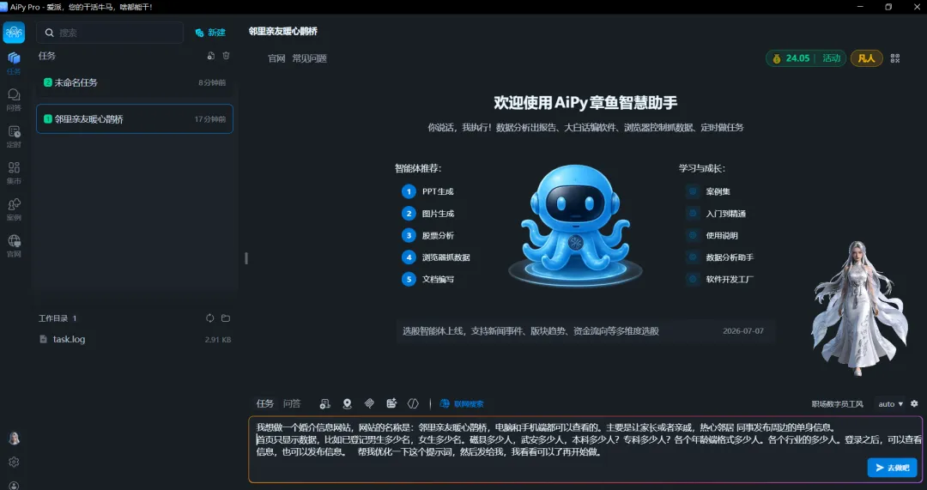Open the 定时 scheduled tasks section
Screen dimensions: 927x490
14,136
